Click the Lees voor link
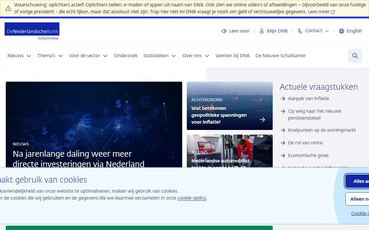 [x=236, y=31]
